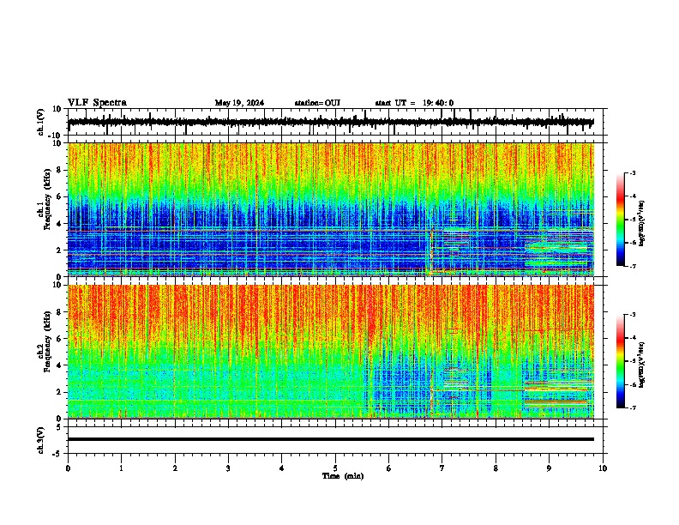Click the 8 kHz tick on ch.1 spectrogram axis
The width and height of the screenshot is (679, 525).
click(59, 170)
